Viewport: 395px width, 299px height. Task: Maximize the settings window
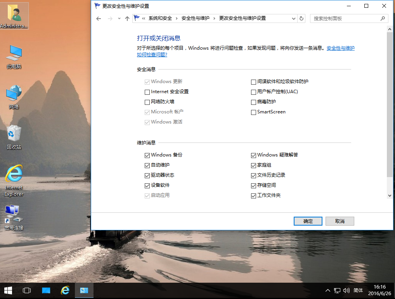(366, 6)
